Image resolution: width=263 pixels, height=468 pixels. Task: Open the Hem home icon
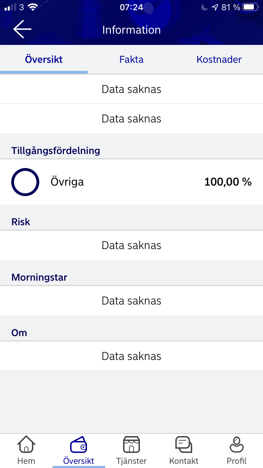click(26, 445)
